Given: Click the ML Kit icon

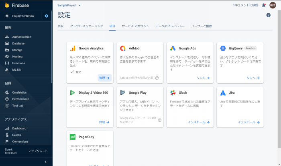Looking at the screenshot, I should pos(7,70).
